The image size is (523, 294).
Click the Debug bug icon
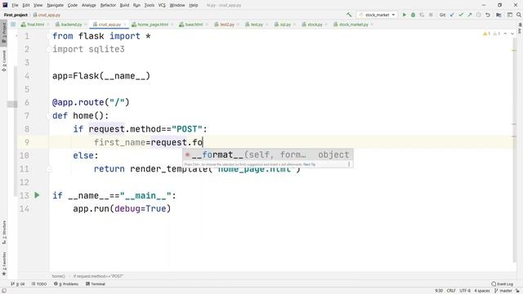(413, 15)
